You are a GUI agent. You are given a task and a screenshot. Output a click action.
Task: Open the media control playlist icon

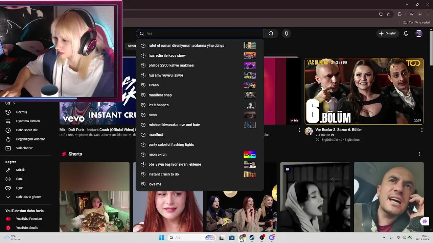point(412,14)
